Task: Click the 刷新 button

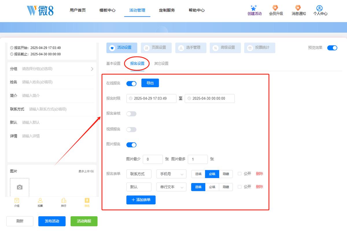Action: pyautogui.click(x=20, y=221)
